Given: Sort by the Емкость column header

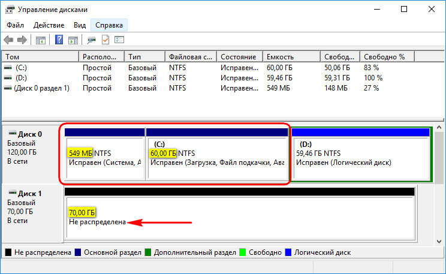Looking at the screenshot, I should pos(291,56).
